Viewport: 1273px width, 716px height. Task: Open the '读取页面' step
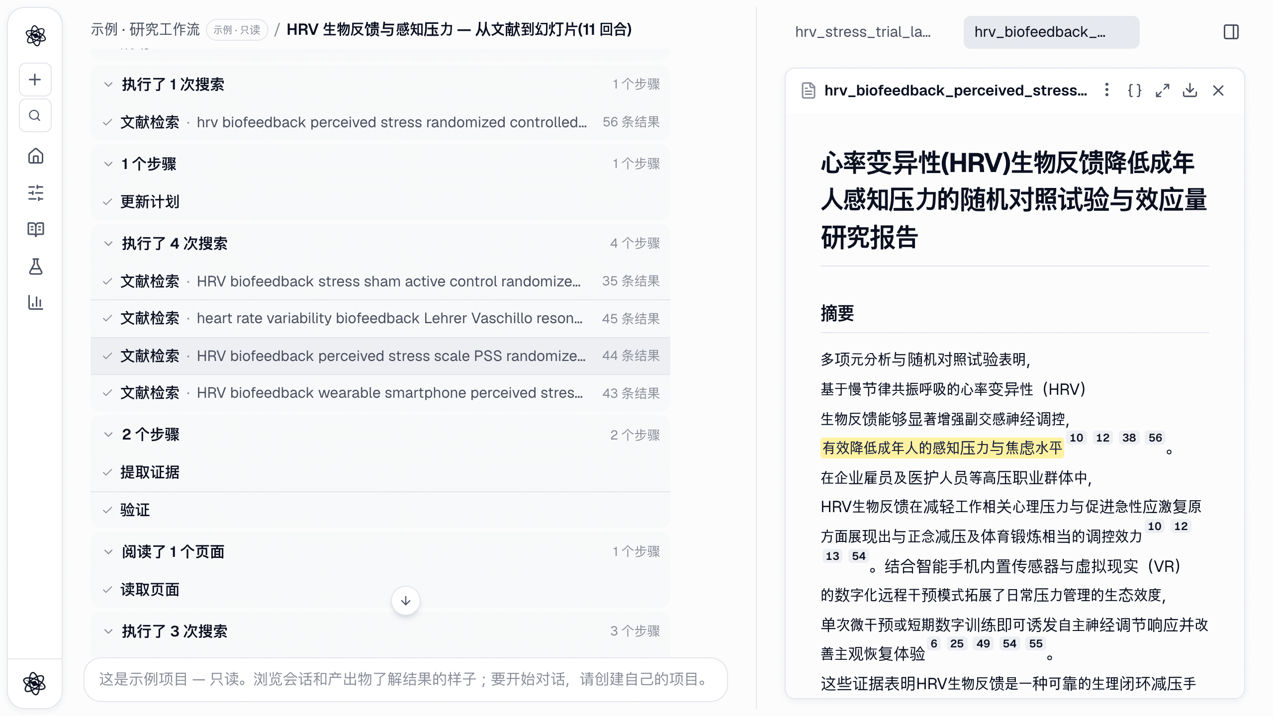(x=380, y=590)
